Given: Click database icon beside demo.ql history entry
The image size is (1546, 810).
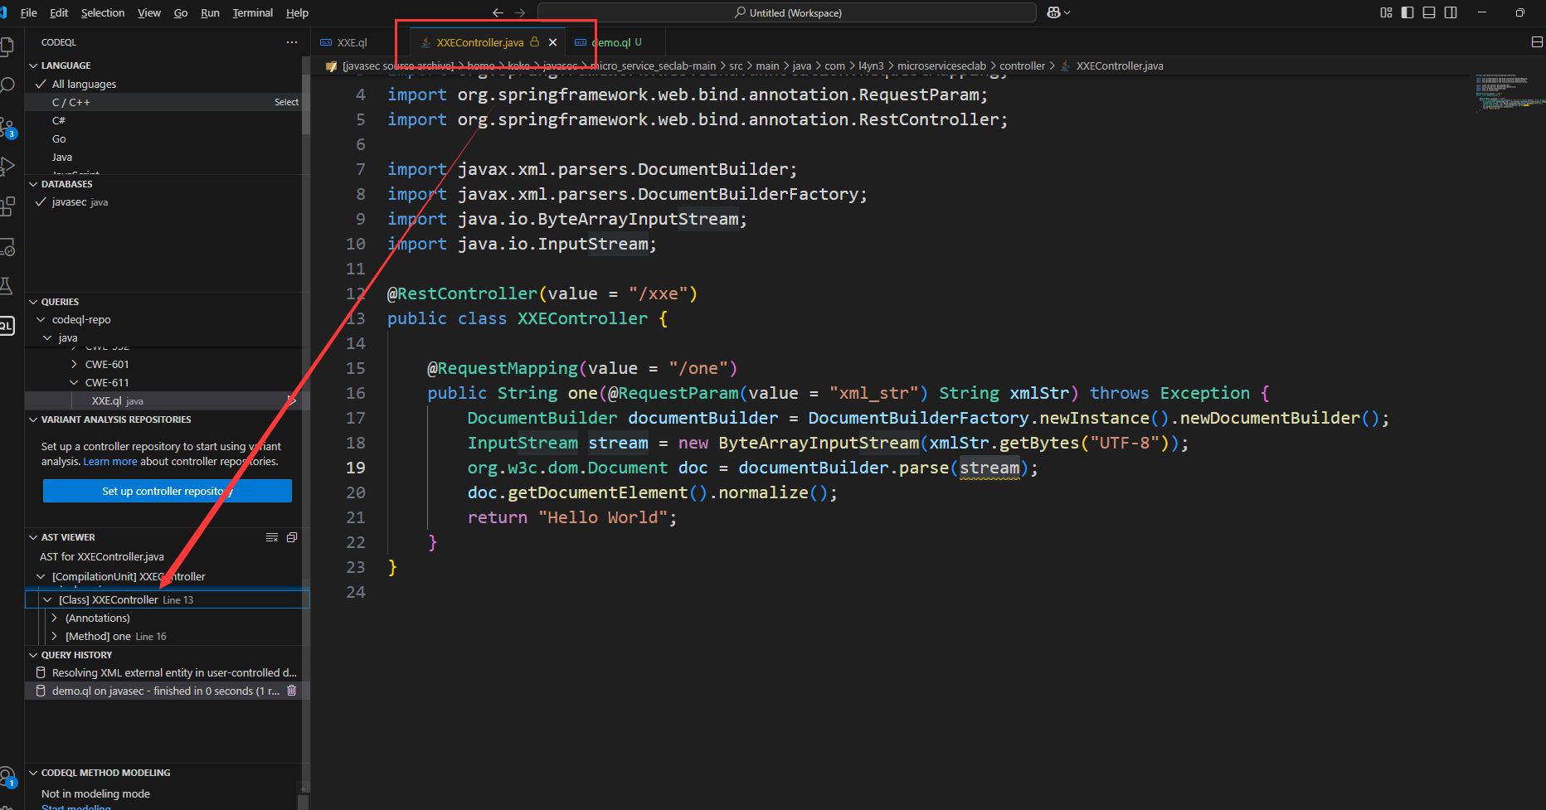Looking at the screenshot, I should pyautogui.click(x=41, y=691).
